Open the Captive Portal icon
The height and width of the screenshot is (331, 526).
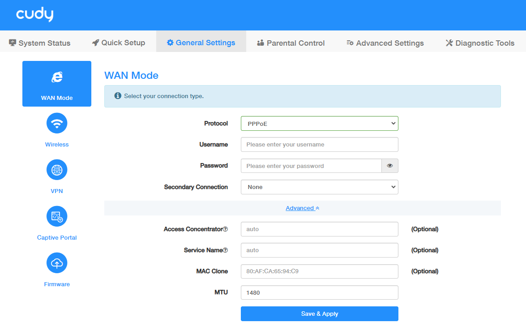pyautogui.click(x=57, y=216)
